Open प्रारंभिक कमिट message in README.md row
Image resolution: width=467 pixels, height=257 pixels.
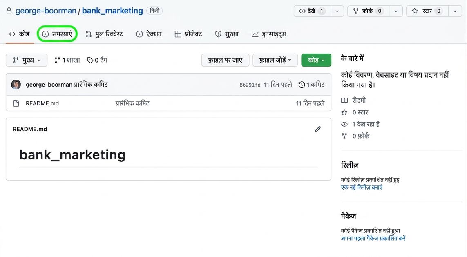(x=132, y=103)
